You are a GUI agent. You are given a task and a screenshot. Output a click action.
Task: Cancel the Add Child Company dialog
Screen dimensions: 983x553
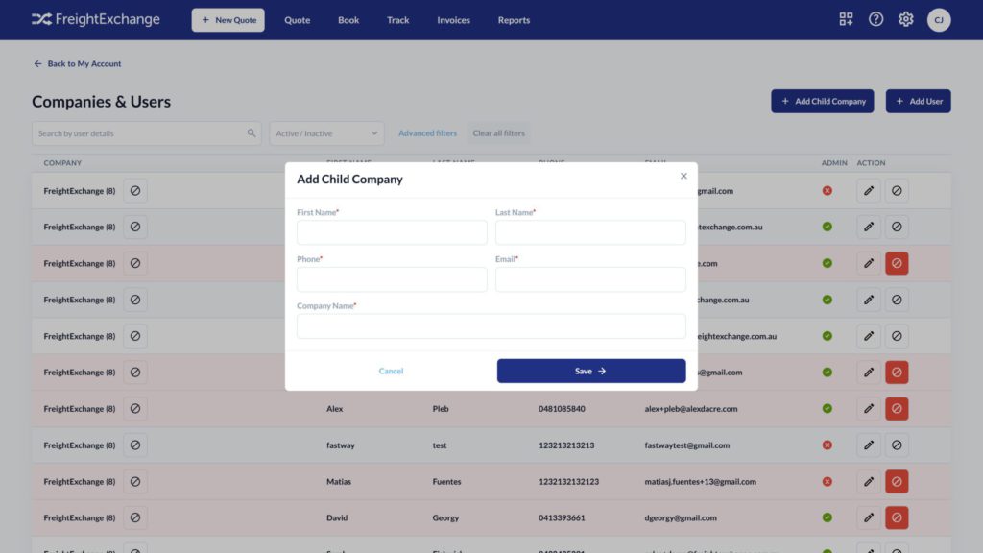point(391,372)
